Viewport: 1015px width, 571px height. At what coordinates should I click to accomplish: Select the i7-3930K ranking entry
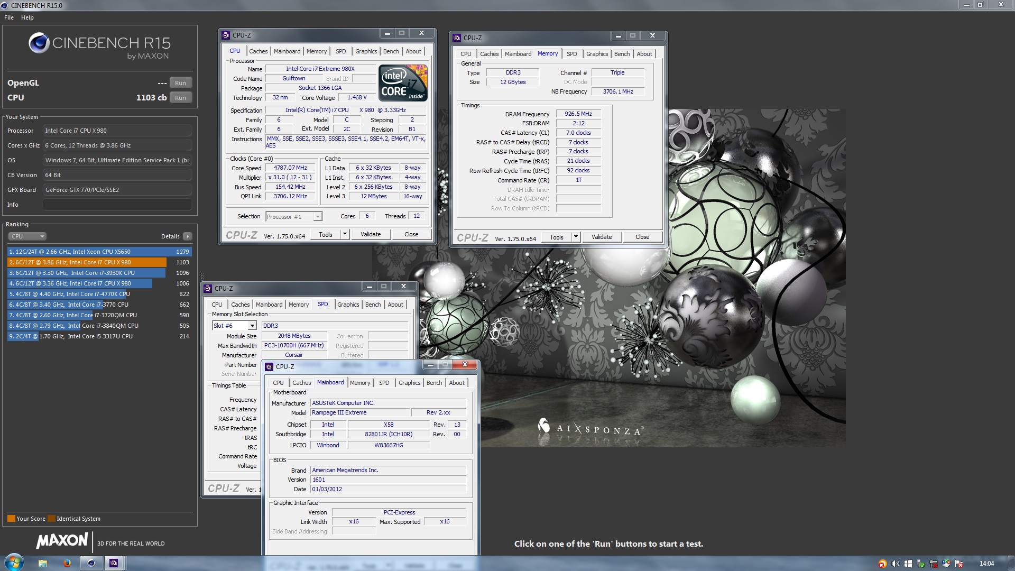99,273
